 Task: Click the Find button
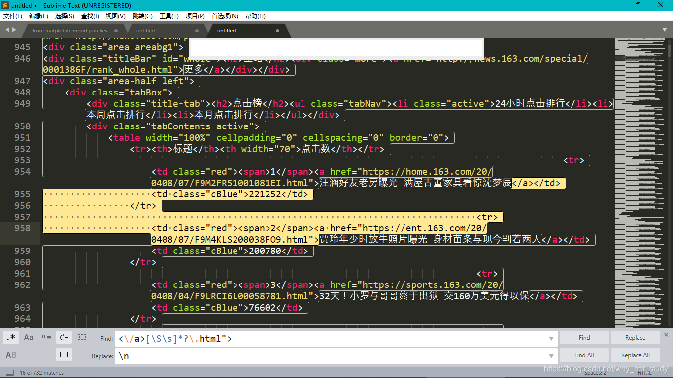tap(584, 338)
